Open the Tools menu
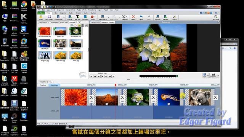 click(106, 10)
